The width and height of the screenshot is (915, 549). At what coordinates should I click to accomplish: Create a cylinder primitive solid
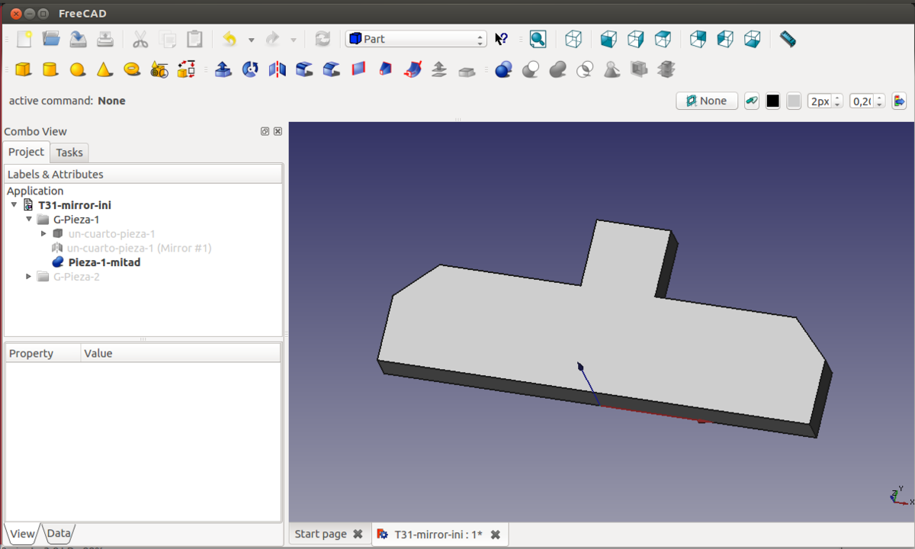pyautogui.click(x=50, y=69)
